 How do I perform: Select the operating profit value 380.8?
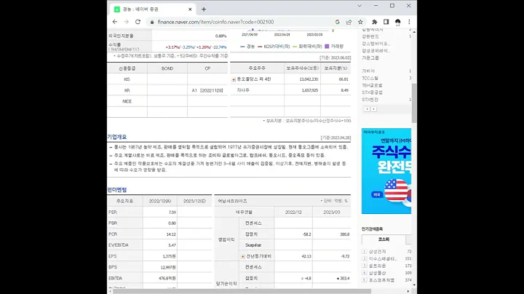pos(344,234)
